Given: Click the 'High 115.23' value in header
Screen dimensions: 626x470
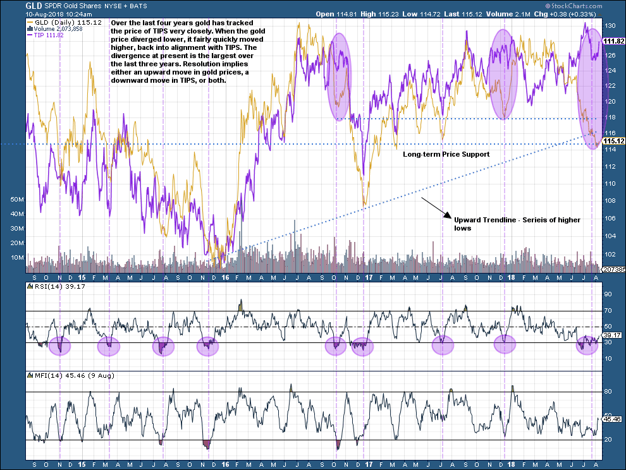Looking at the screenshot, I should [x=379, y=14].
